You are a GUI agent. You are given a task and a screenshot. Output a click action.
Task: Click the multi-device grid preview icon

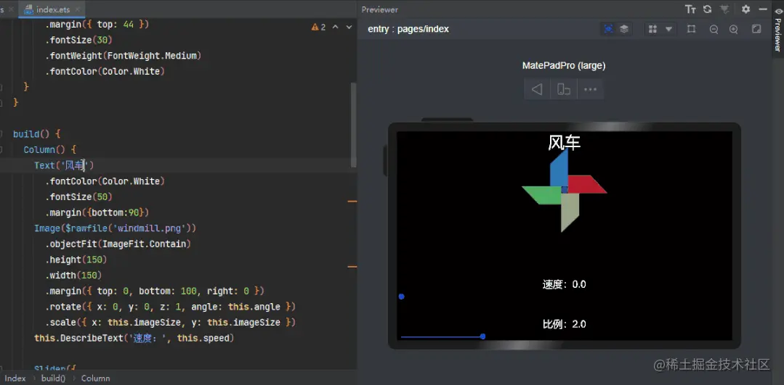[652, 29]
